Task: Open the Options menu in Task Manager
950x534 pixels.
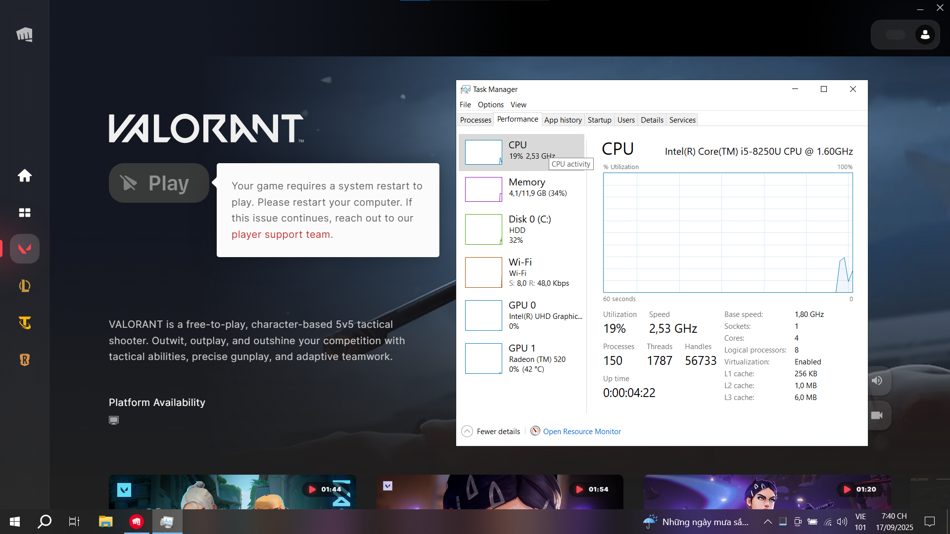Action: click(490, 104)
